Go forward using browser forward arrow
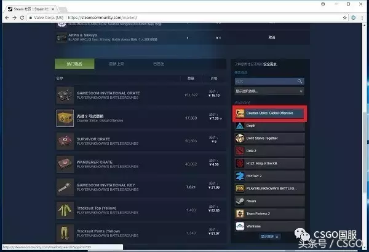Screen dimensions: 369x252 click(x=14, y=18)
